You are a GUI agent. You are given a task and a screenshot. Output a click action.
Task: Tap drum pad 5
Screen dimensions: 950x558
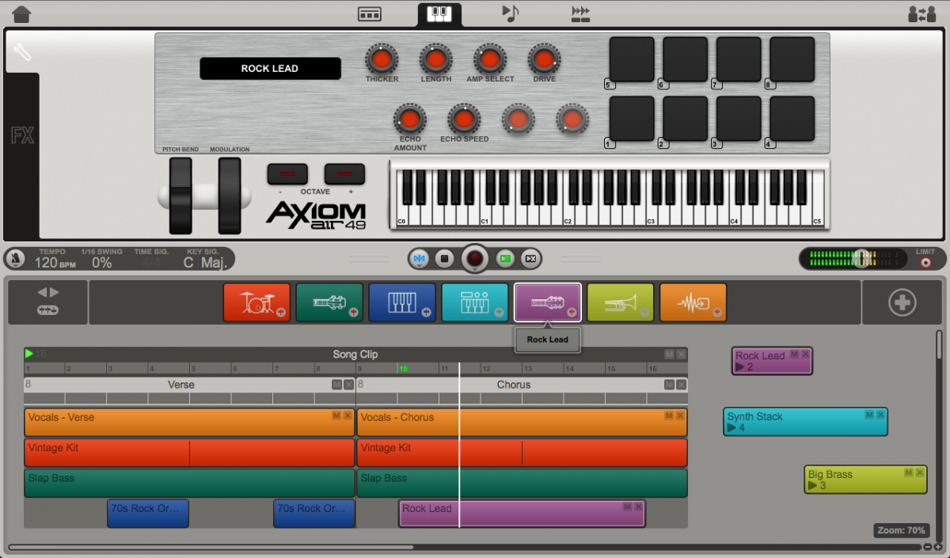(x=632, y=59)
